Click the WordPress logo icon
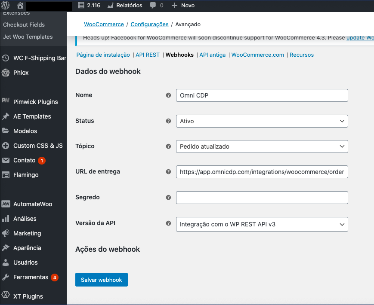The height and width of the screenshot is (305, 374). tap(6, 6)
